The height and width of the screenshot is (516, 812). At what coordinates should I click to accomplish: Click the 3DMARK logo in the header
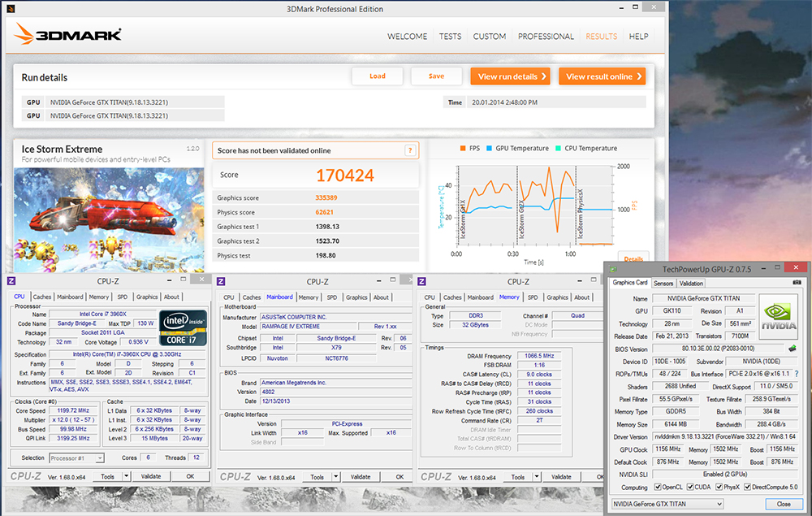click(x=67, y=34)
